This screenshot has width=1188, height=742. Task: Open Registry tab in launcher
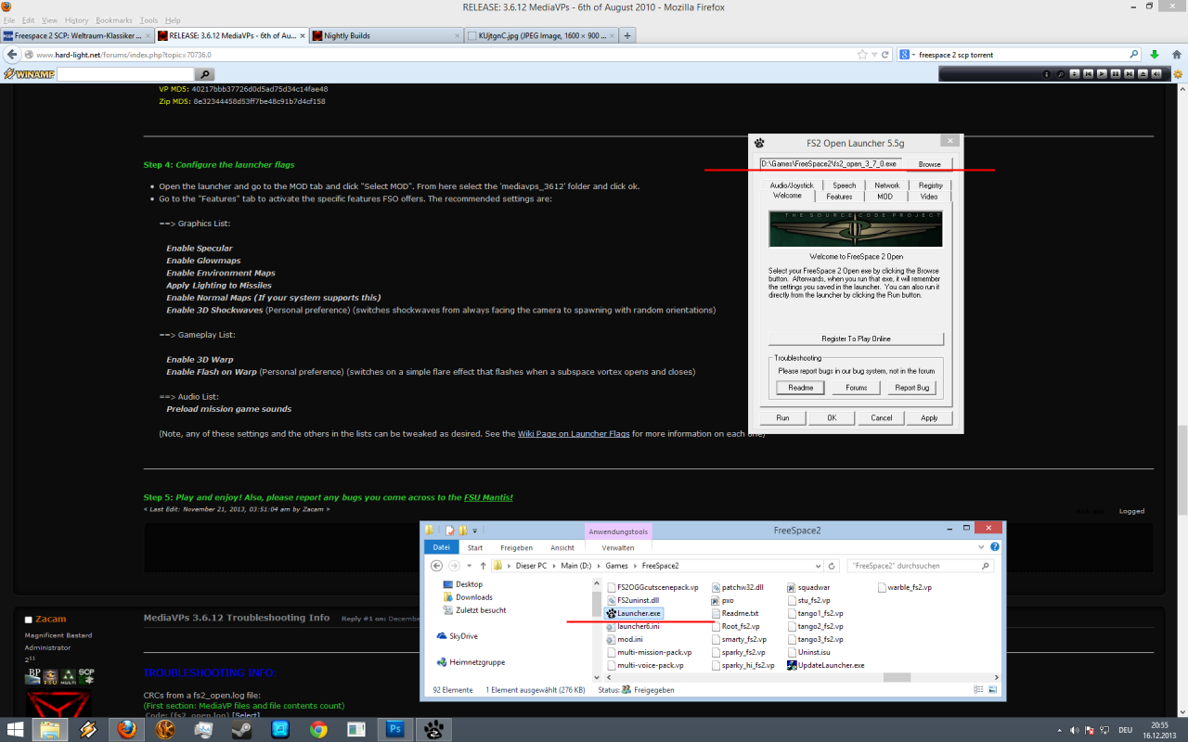coord(930,185)
